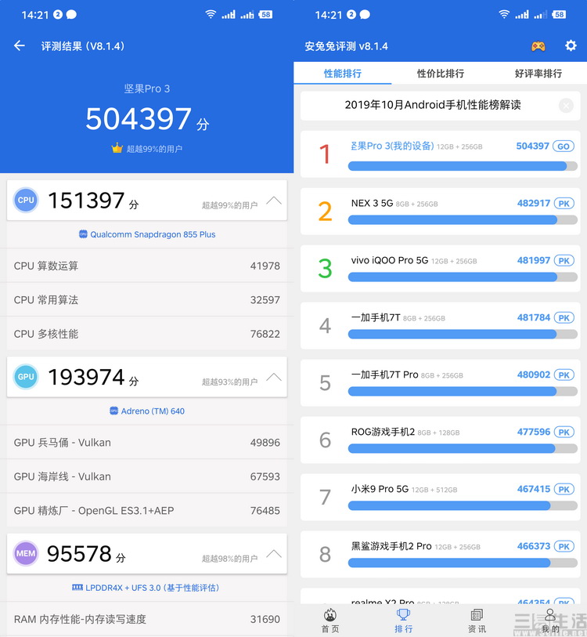Tap the 超越99%的用户 text under total
The height and width of the screenshot is (637, 587).
[154, 149]
